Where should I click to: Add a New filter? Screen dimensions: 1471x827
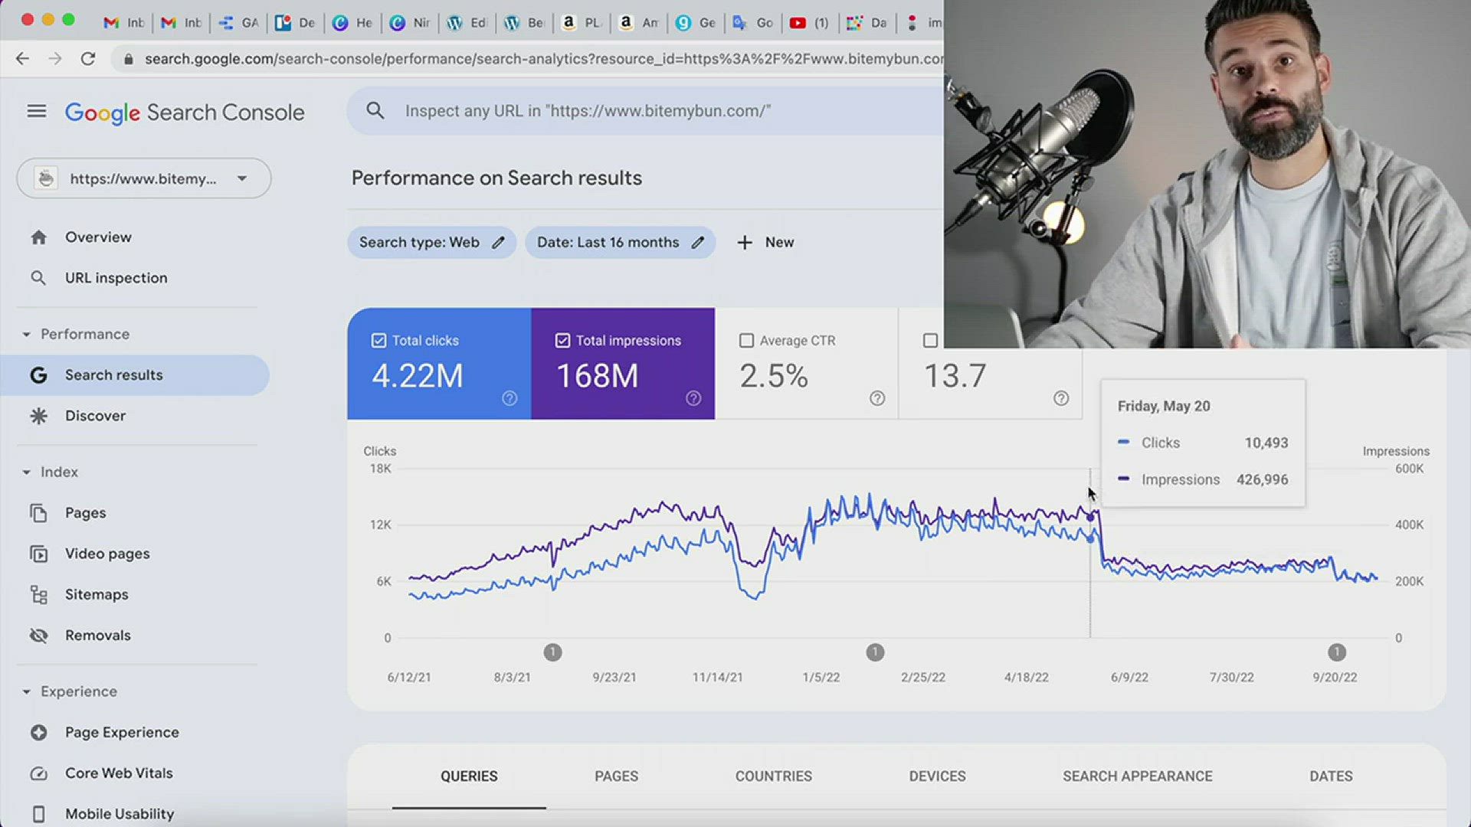[x=765, y=243]
